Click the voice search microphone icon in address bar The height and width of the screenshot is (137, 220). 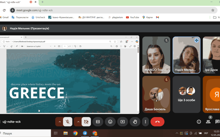point(12,10)
